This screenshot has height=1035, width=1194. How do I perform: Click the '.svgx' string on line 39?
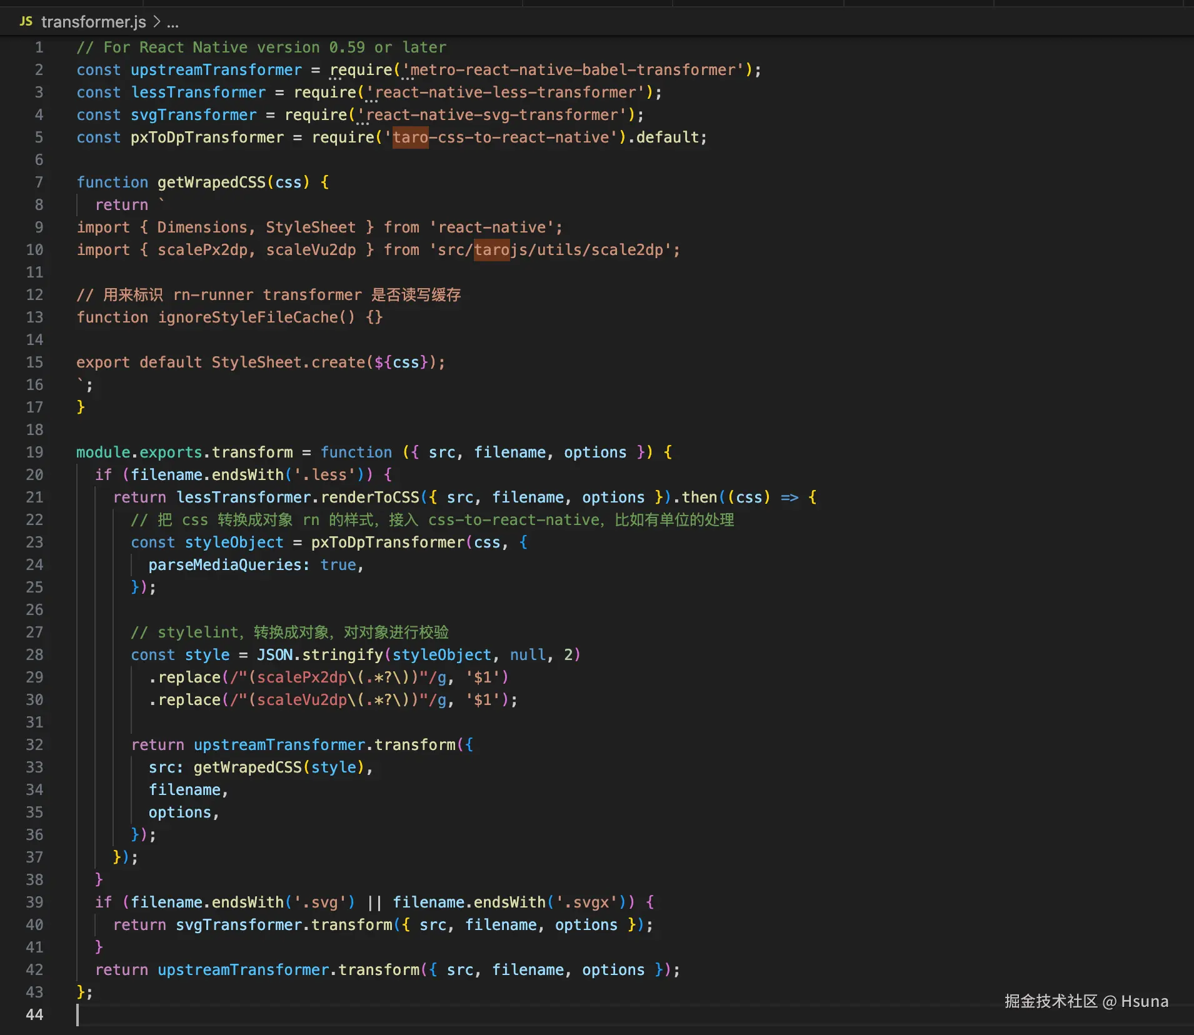click(x=586, y=902)
